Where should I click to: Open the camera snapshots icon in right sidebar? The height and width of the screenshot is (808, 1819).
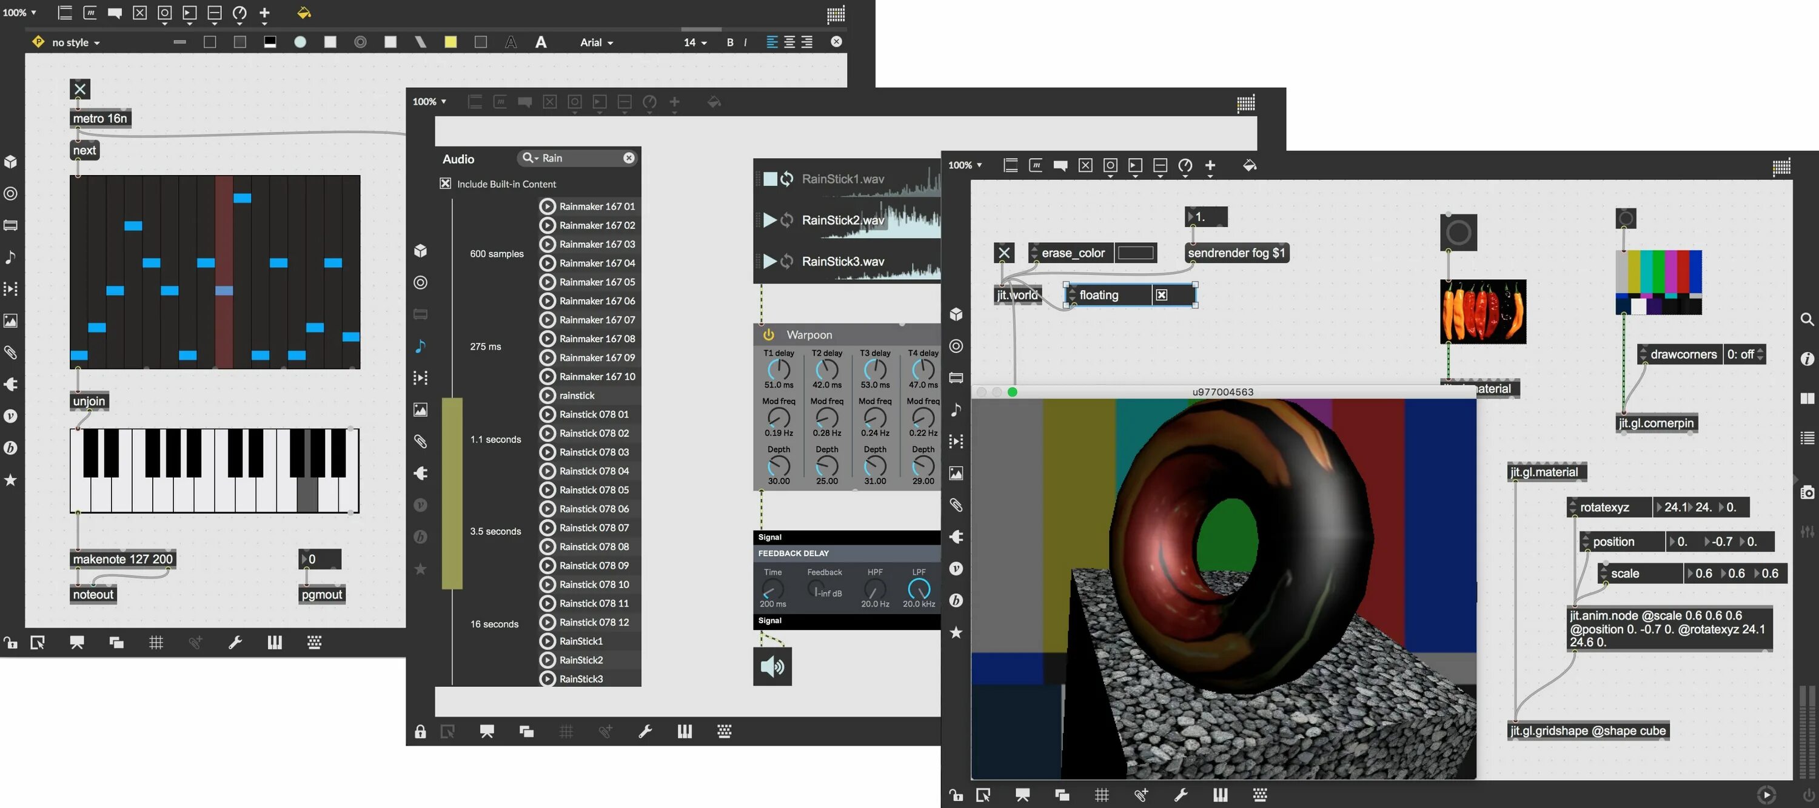(1807, 492)
